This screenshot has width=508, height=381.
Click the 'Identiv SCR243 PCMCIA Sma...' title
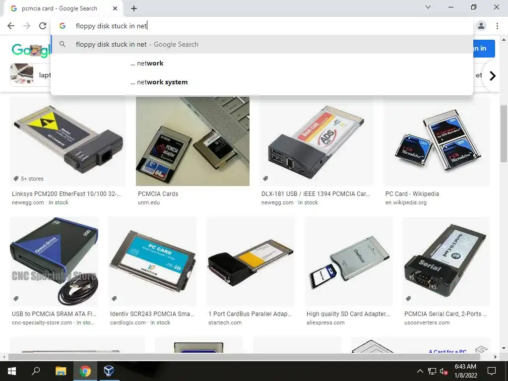tap(152, 314)
